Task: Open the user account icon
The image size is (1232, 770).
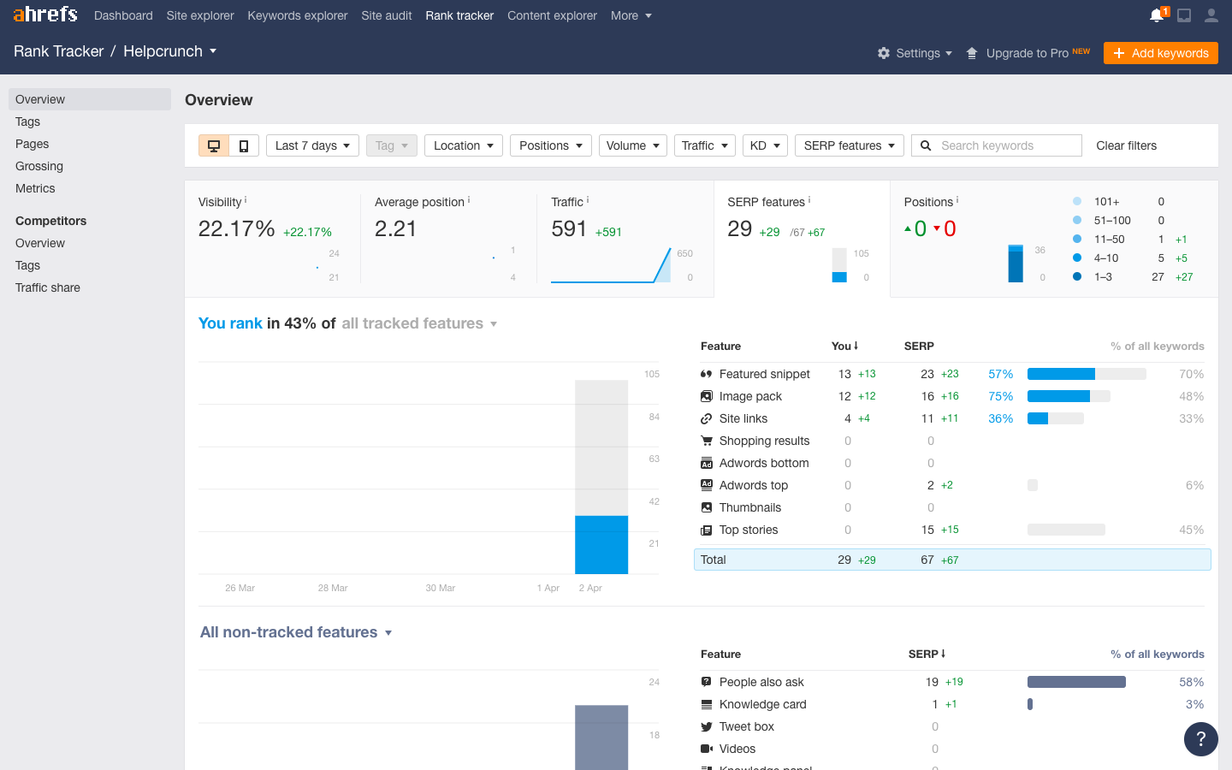Action: click(x=1211, y=15)
